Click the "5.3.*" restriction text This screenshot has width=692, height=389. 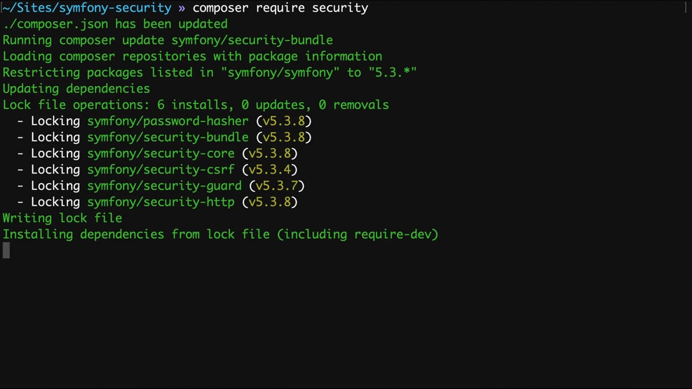393,72
